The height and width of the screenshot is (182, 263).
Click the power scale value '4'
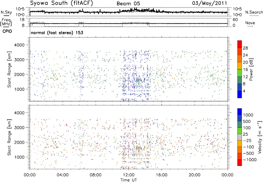point(244,91)
